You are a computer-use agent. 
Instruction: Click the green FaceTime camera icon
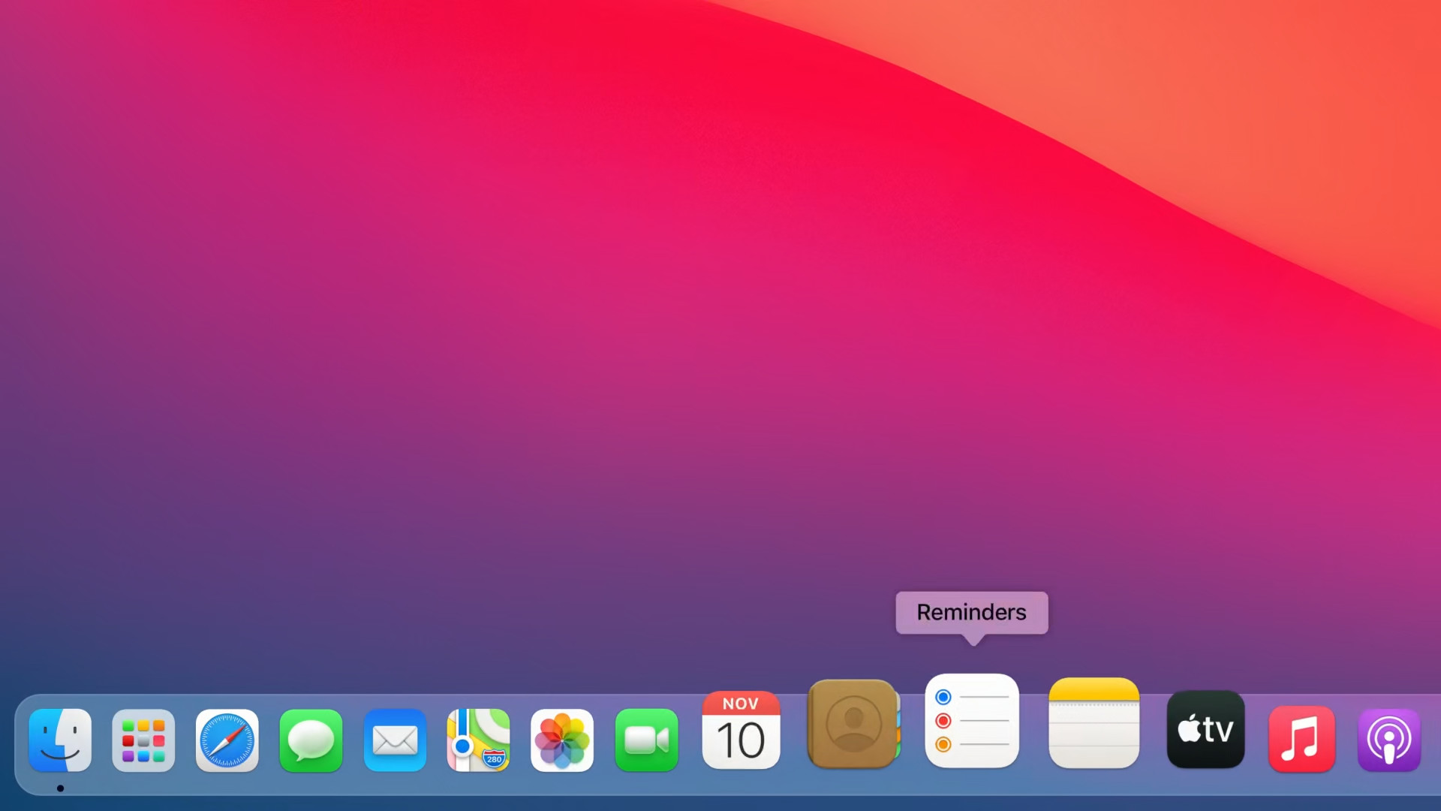coord(646,740)
